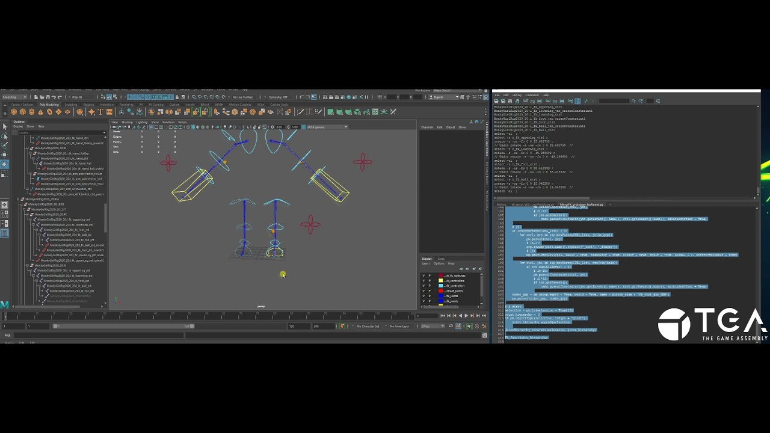Toggle playback P of fk_controllers layer
The width and height of the screenshot is (770, 433).
[x=430, y=286]
